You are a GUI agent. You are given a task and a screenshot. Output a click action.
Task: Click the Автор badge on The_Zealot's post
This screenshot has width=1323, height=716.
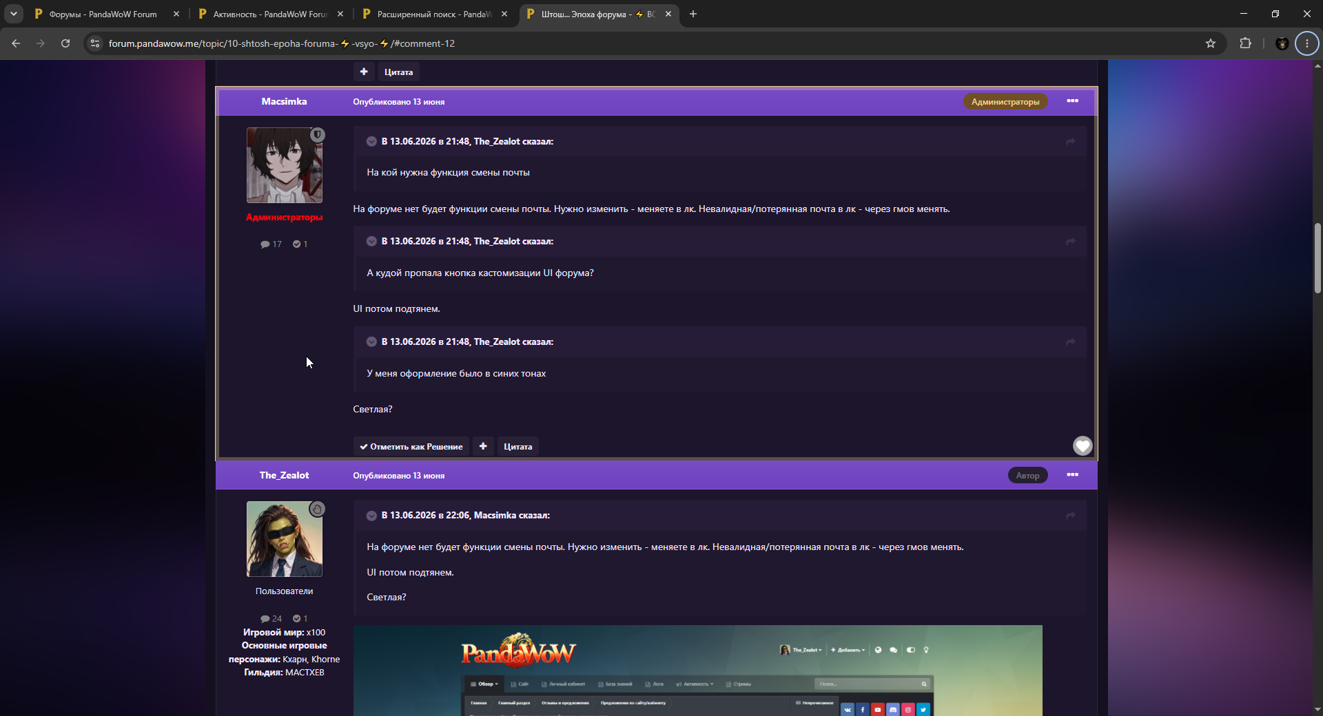tap(1027, 475)
